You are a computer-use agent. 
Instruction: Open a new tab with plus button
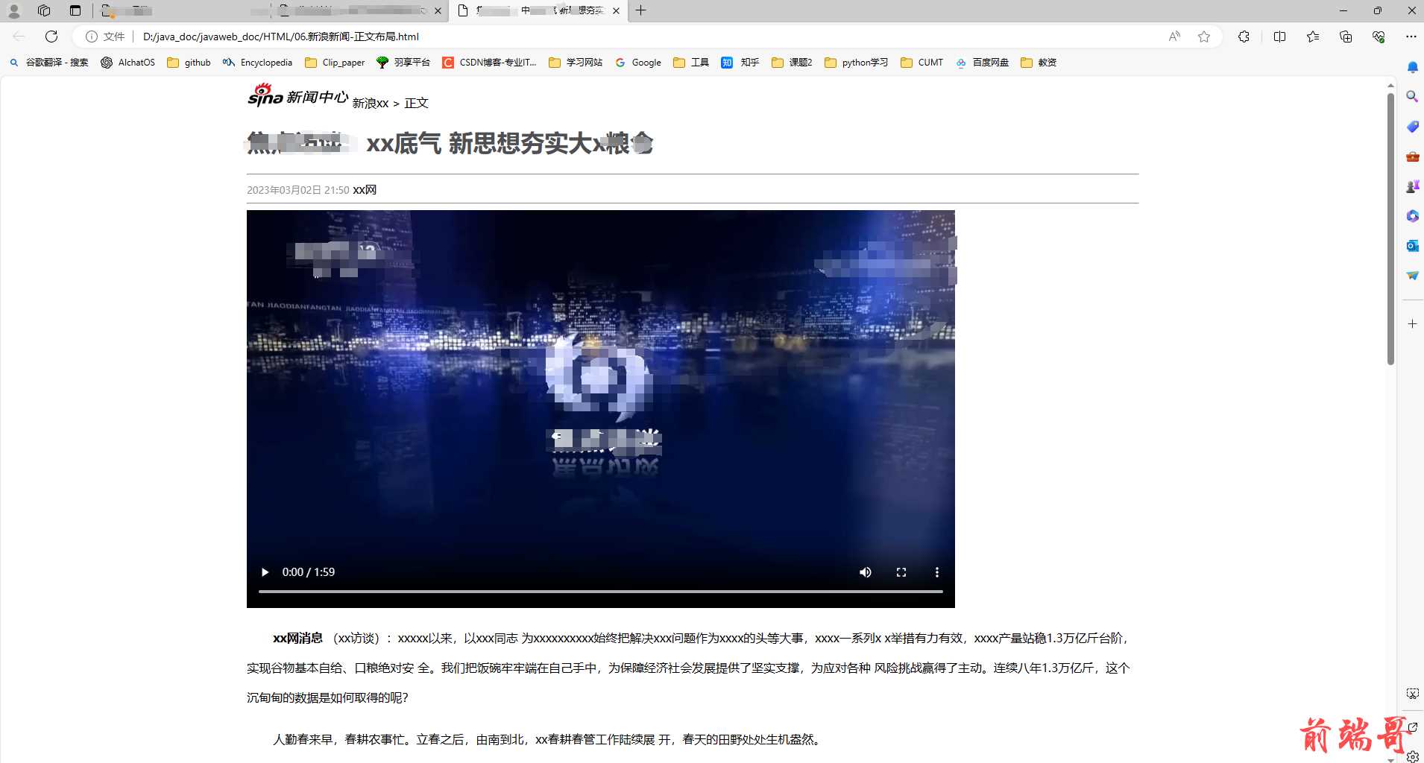(640, 10)
